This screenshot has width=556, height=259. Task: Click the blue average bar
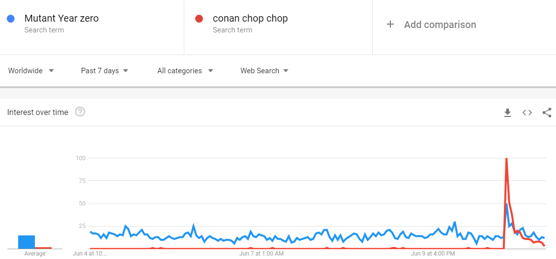27,242
